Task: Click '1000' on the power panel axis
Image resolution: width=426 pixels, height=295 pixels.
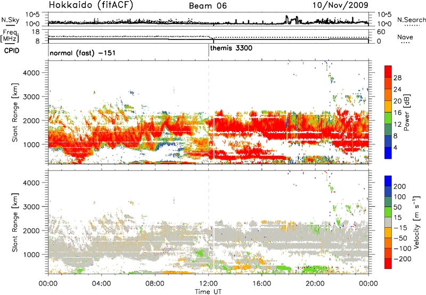Action: click(x=31, y=144)
